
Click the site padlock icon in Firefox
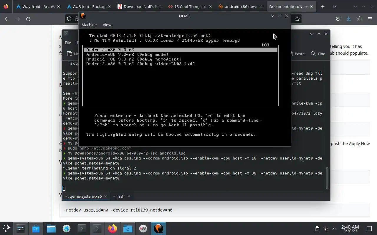tap(77, 19)
